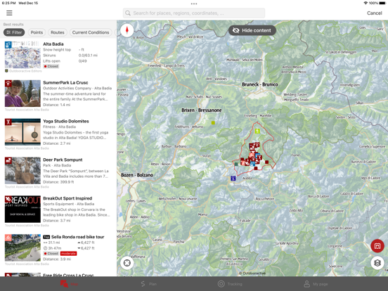Click the Bruneck - Brunico map label
Screen dimensions: 388x291
[260, 84]
